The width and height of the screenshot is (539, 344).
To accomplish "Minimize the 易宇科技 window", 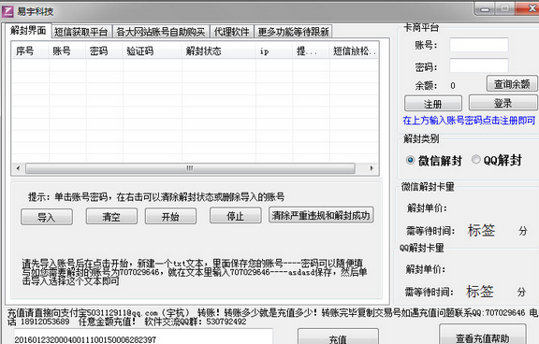I will pos(485,9).
